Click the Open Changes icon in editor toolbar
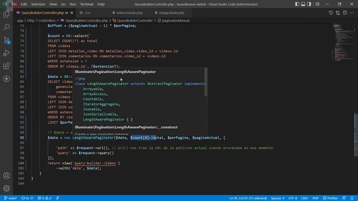This screenshot has height=201, width=358. [x=338, y=13]
